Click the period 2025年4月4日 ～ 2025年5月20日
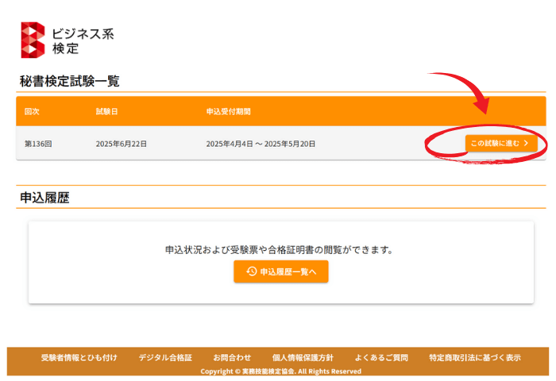This screenshot has height=381, width=556. click(x=261, y=144)
